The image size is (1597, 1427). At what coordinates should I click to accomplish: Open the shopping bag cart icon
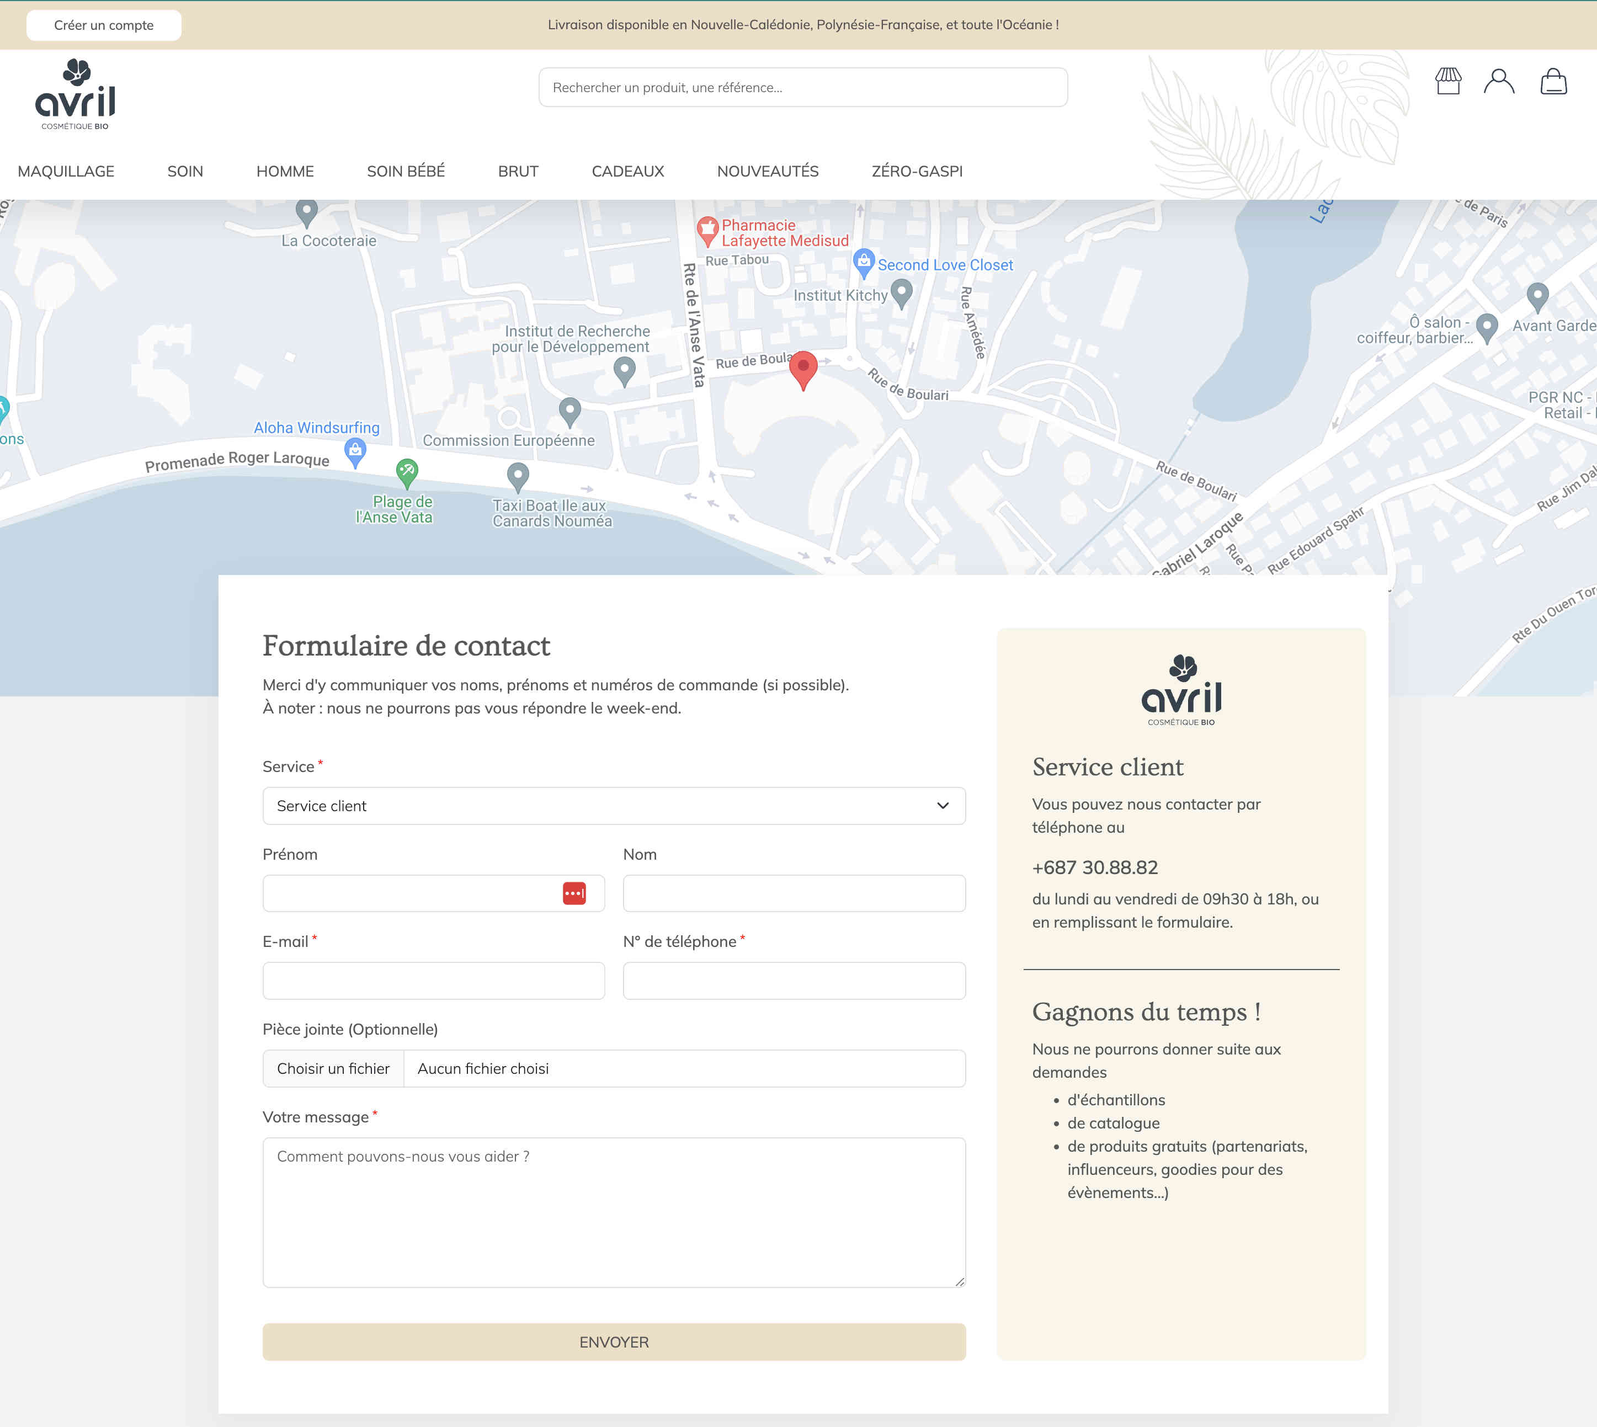[x=1552, y=82]
